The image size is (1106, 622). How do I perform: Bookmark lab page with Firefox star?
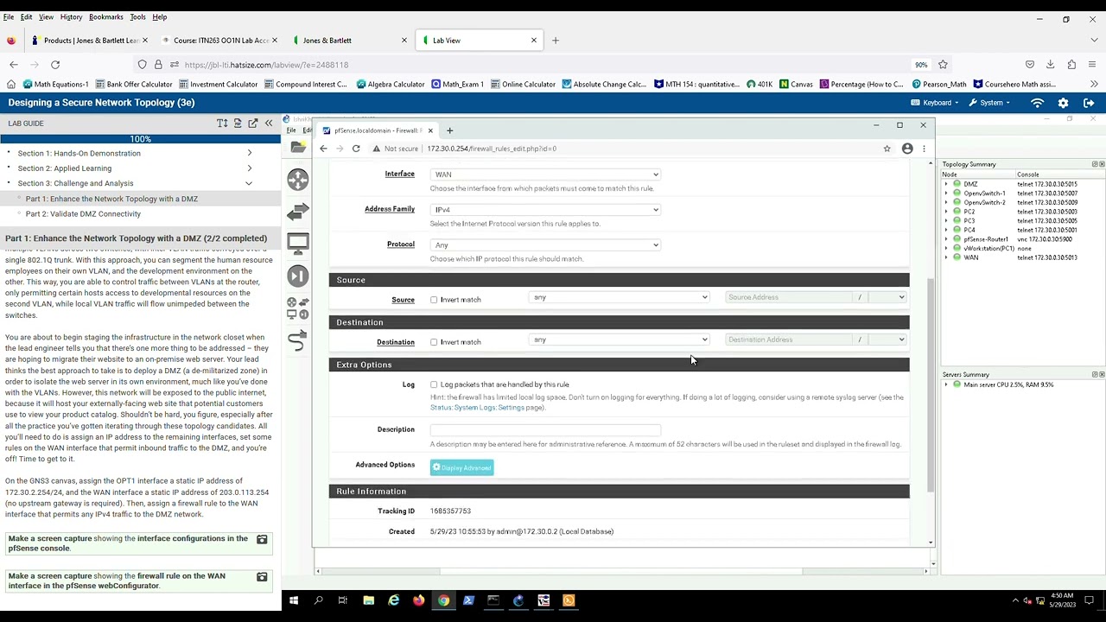coord(943,65)
